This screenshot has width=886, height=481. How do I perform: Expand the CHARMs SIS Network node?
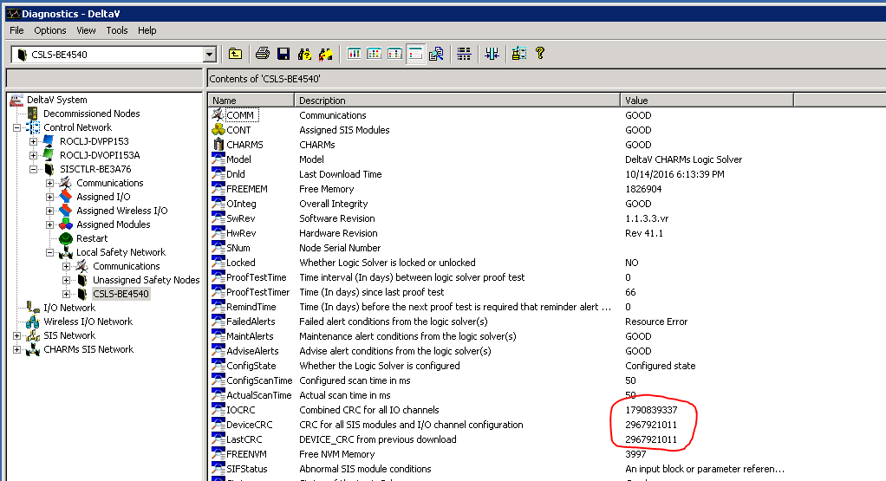tap(17, 349)
